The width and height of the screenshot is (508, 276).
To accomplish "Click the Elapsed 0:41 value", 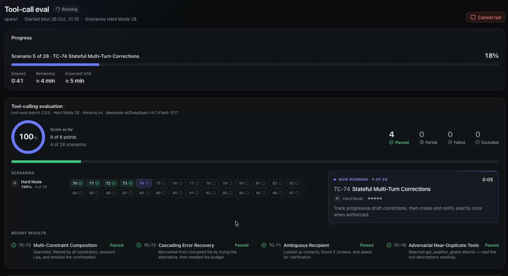I will click(17, 81).
